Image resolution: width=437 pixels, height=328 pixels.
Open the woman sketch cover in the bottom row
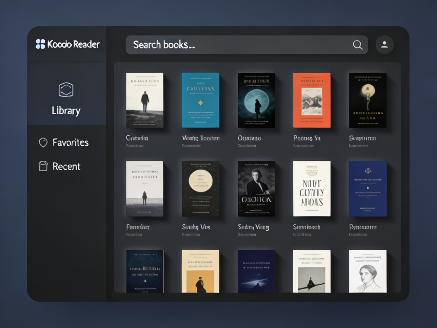(x=367, y=271)
